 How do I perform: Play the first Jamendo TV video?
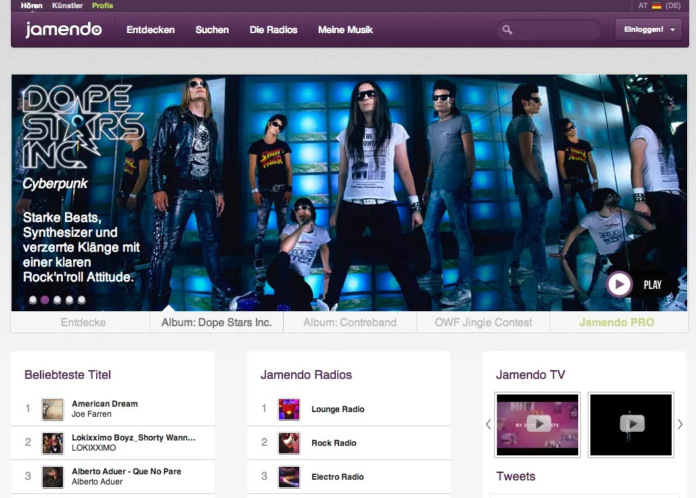coord(538,424)
